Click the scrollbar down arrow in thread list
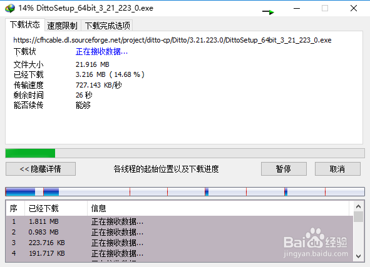 [x=359, y=256]
